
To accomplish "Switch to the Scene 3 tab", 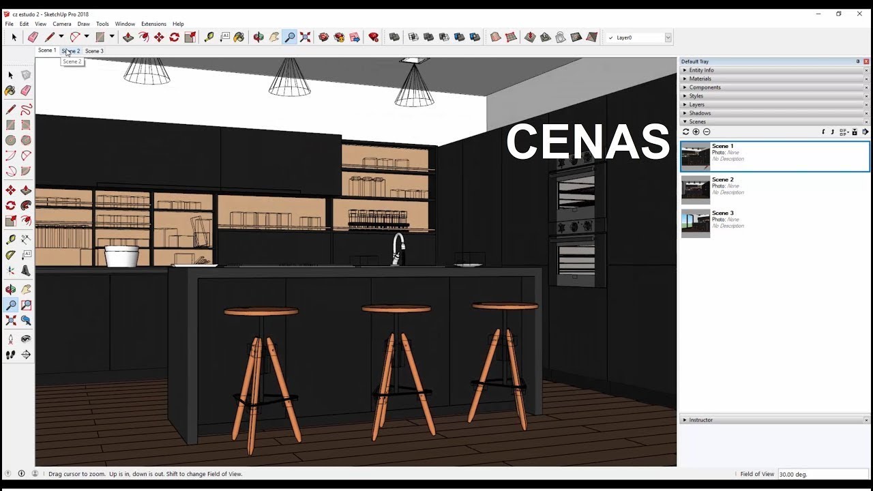I will point(94,51).
